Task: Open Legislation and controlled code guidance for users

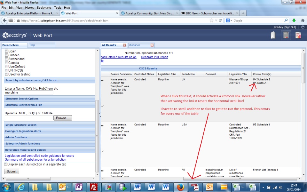Action: (39, 156)
